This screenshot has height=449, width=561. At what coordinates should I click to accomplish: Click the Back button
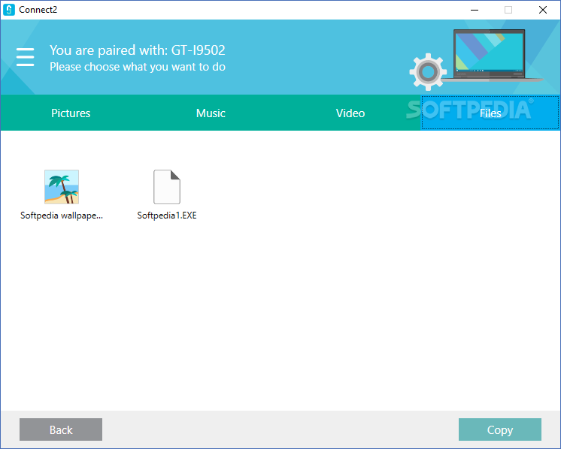coord(61,429)
